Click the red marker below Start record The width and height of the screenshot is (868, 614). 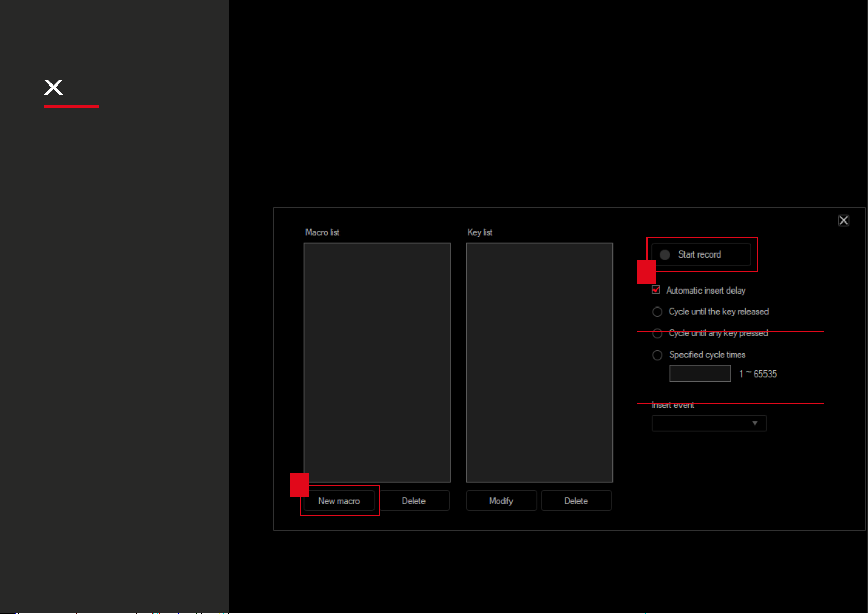pyautogui.click(x=646, y=272)
